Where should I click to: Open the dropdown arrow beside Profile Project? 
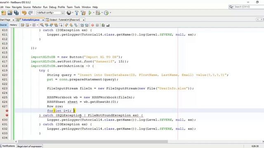(111, 13)
